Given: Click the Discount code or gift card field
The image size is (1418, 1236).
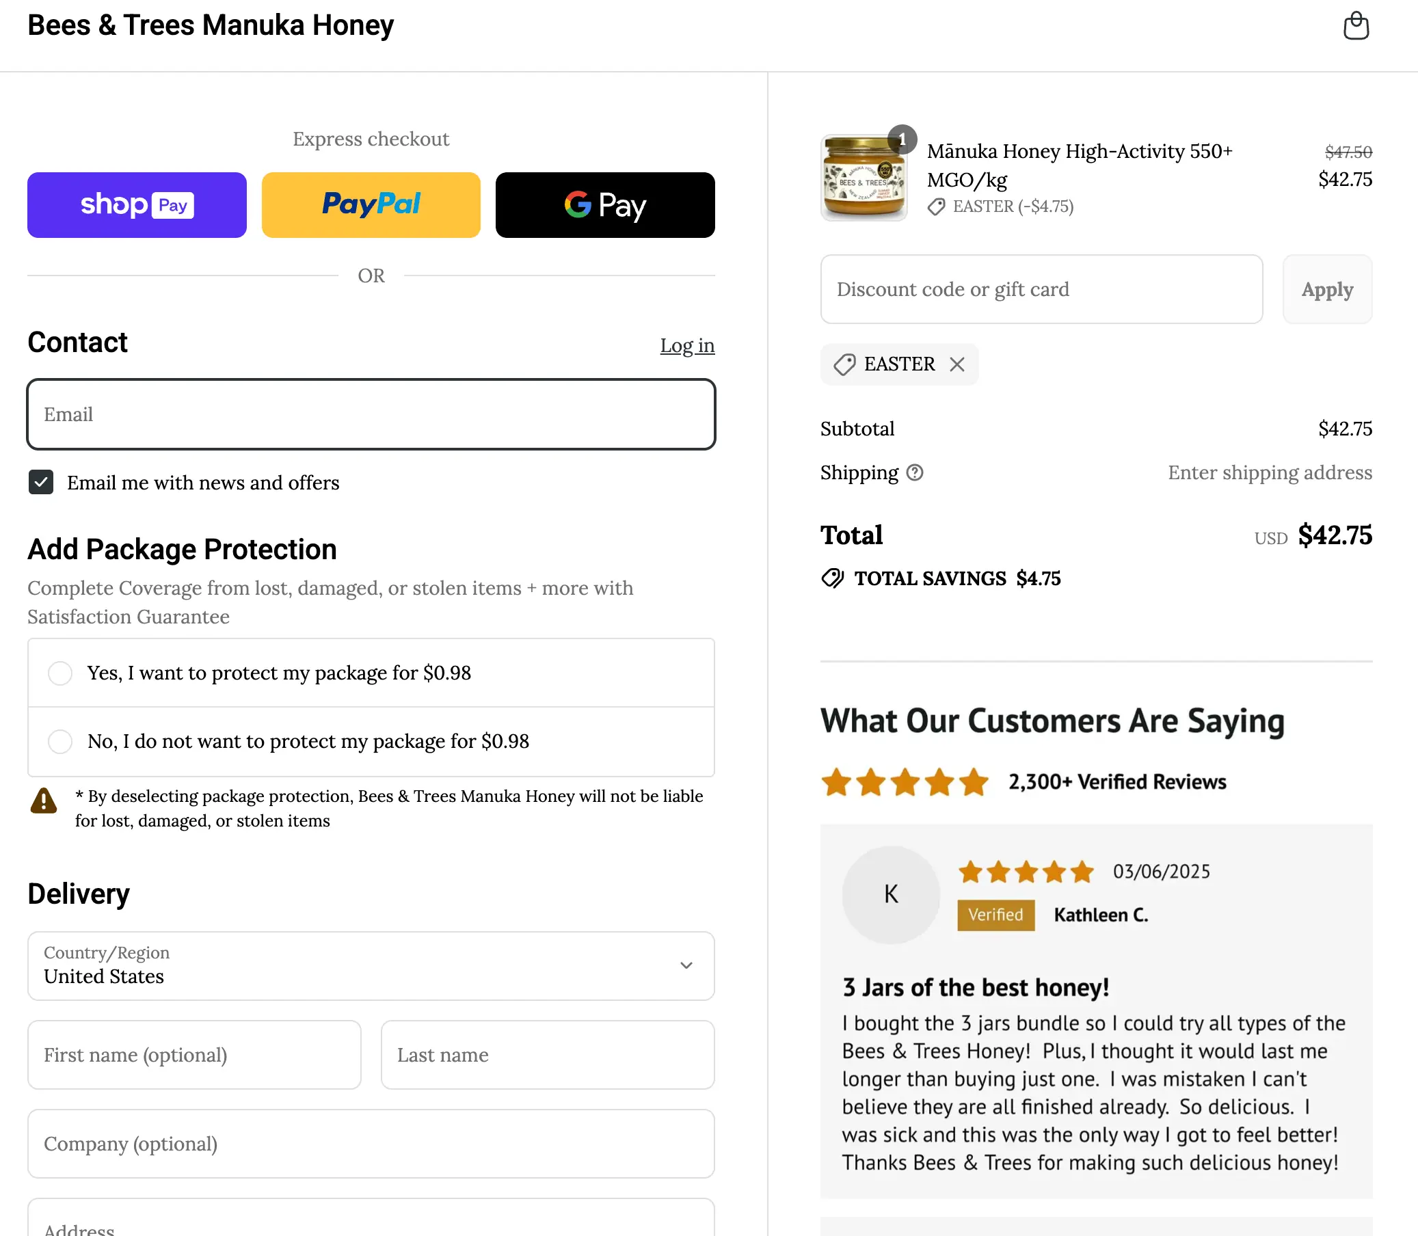Looking at the screenshot, I should 1041,290.
